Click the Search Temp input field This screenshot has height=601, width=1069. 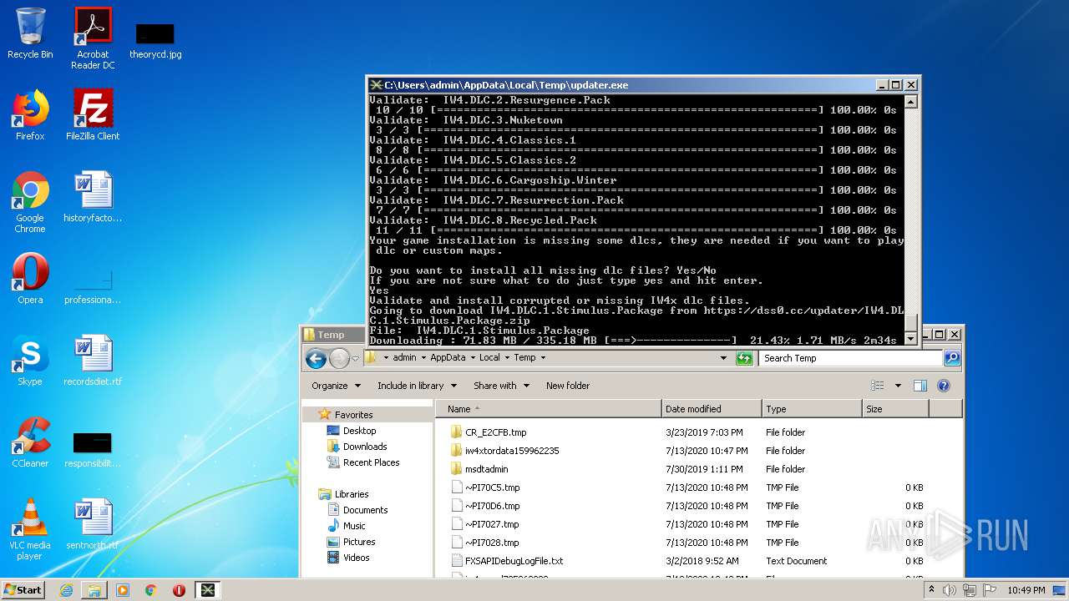[x=851, y=358]
